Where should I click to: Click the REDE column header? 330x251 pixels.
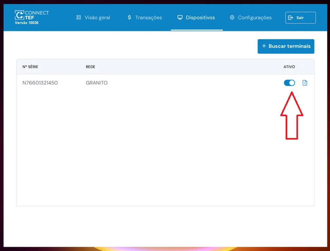click(x=90, y=67)
